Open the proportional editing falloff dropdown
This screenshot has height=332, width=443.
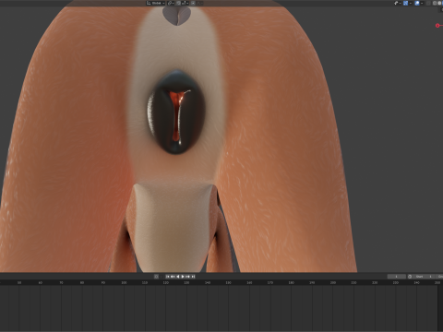[199, 3]
